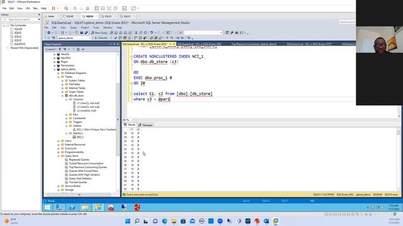This screenshot has width=403, height=226.
Task: Click guest Windows Start button
Action: (47, 207)
